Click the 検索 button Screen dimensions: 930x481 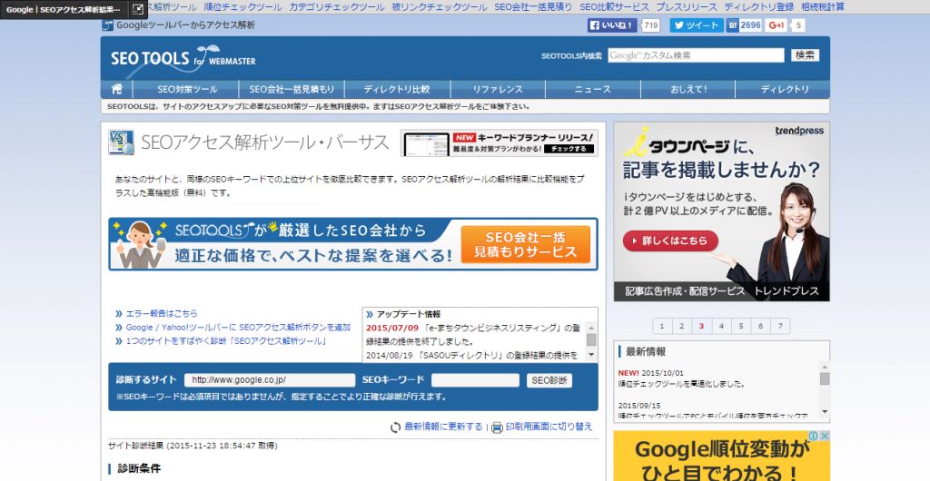pos(805,55)
